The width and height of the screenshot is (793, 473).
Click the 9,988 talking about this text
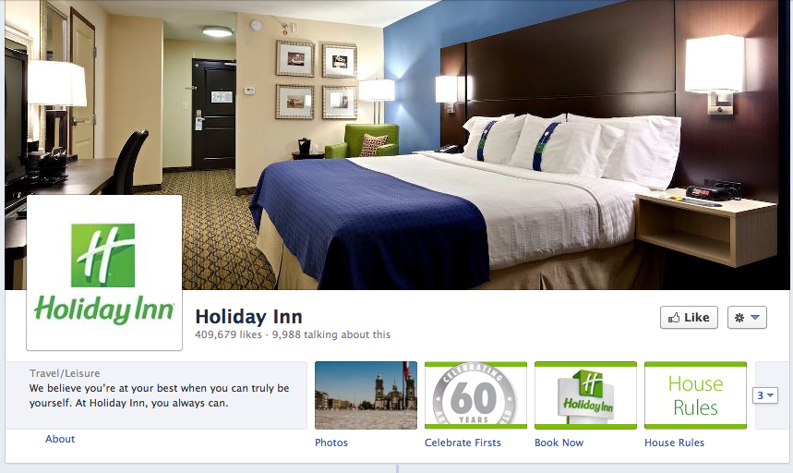(331, 334)
